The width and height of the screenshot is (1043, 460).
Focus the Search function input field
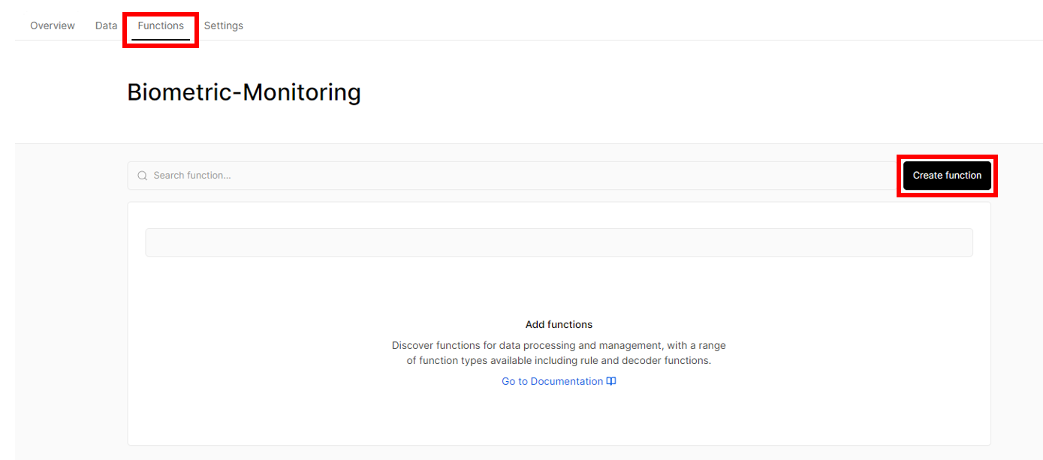tap(511, 176)
